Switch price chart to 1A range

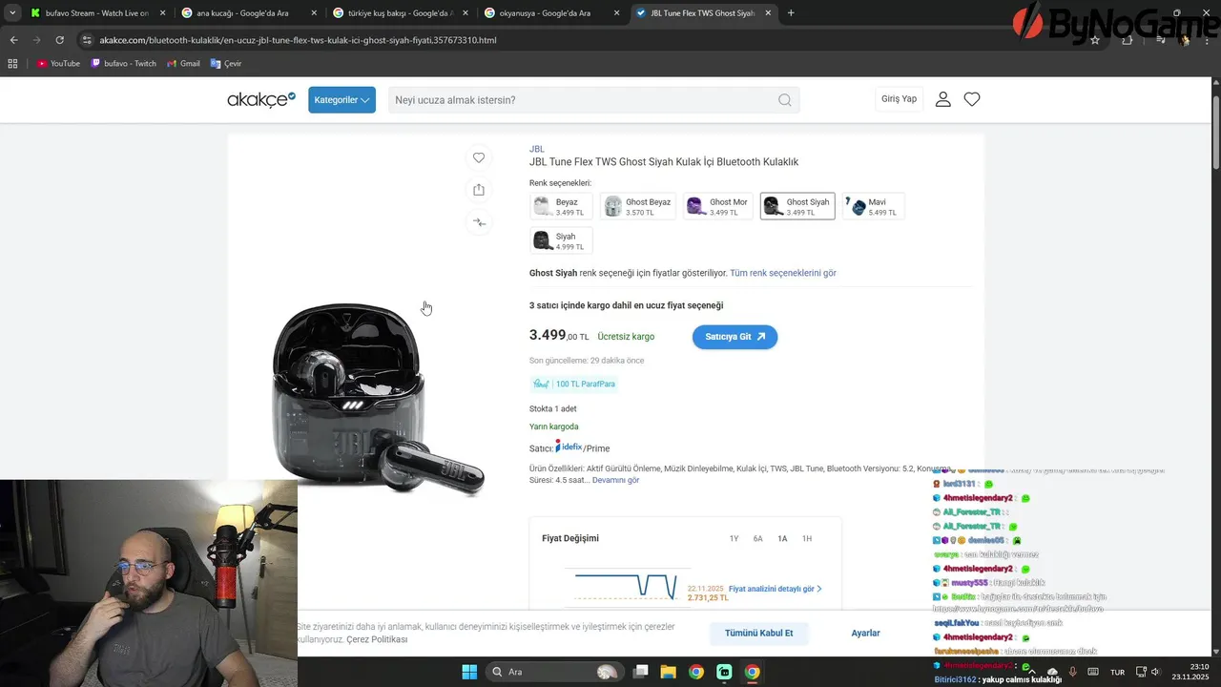[782, 539]
